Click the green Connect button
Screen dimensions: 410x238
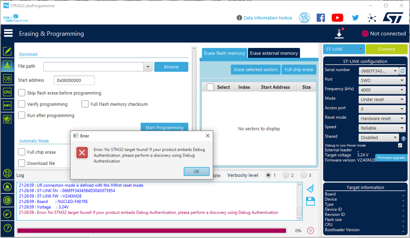tap(387, 49)
